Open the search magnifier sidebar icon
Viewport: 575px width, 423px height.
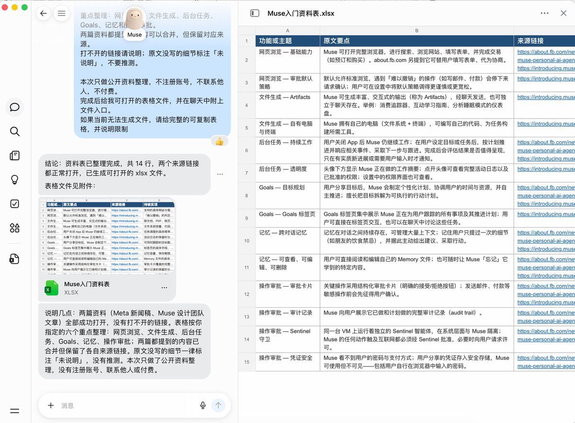[x=15, y=131]
